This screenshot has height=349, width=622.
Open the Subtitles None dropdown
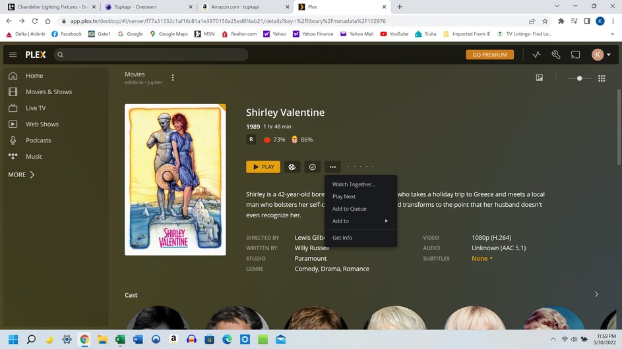tap(482, 258)
